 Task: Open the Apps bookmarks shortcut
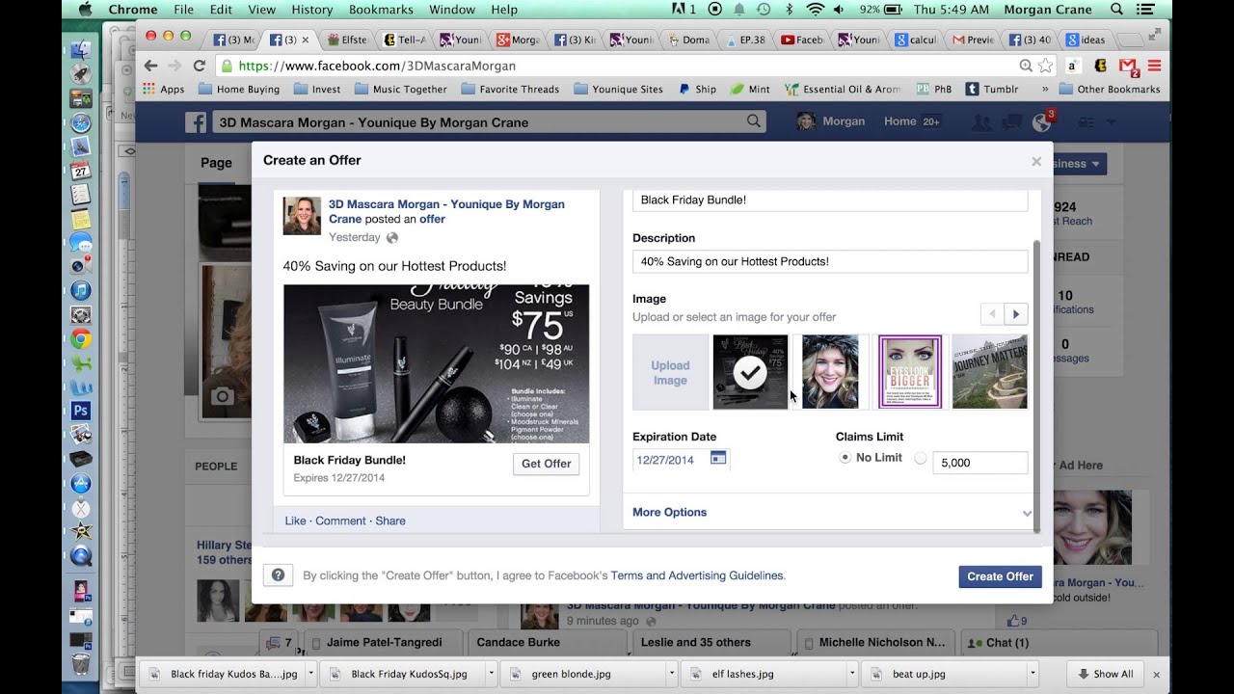point(164,89)
